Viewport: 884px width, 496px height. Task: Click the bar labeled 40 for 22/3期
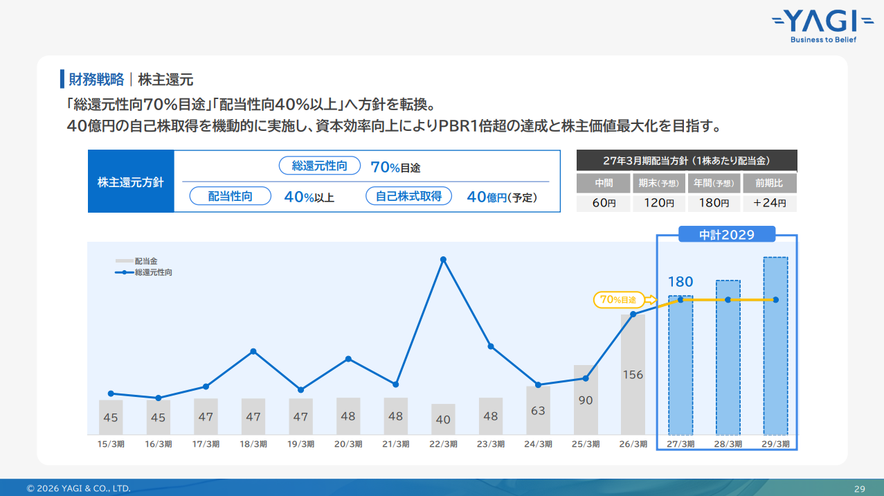pos(443,419)
